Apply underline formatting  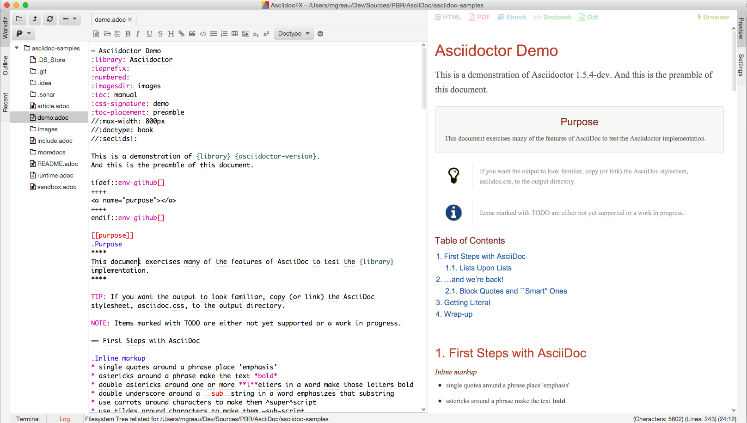coord(149,34)
